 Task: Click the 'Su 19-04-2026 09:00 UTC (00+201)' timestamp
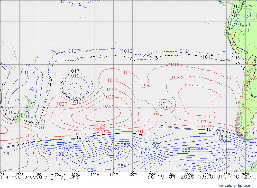pos(202,177)
